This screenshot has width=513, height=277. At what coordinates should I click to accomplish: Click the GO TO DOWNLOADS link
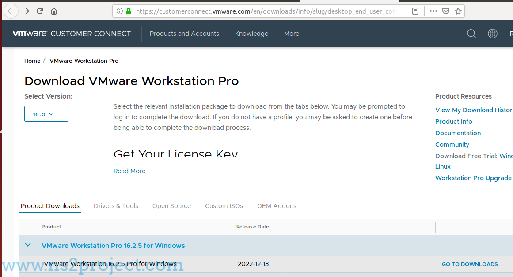tap(470, 264)
